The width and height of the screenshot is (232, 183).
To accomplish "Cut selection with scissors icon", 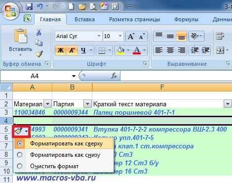I will (x=39, y=32).
